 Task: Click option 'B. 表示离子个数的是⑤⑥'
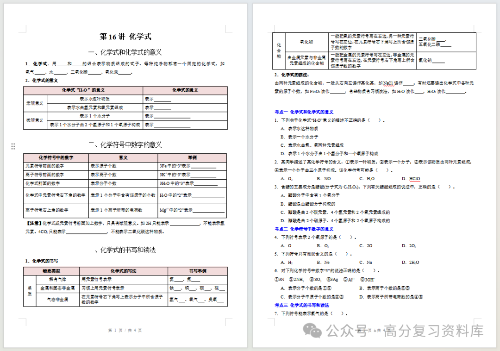(384, 288)
